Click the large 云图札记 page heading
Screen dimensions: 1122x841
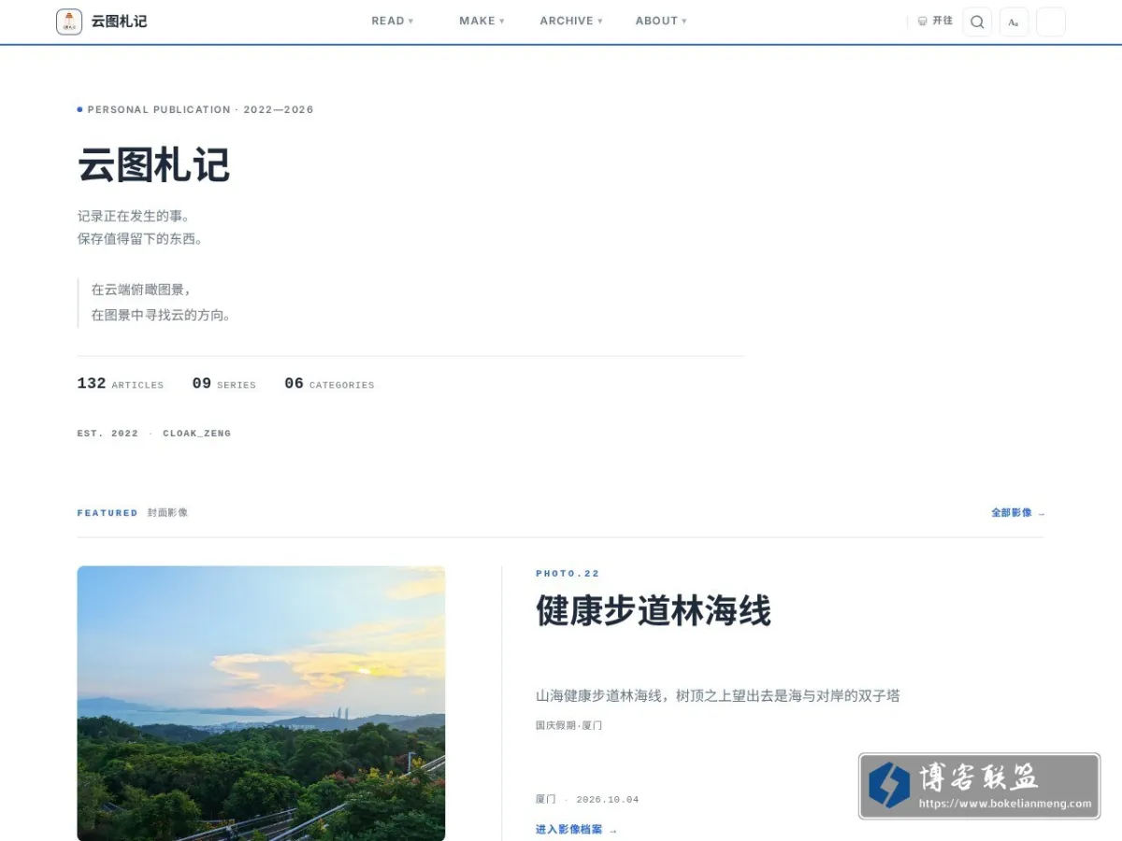coord(153,165)
